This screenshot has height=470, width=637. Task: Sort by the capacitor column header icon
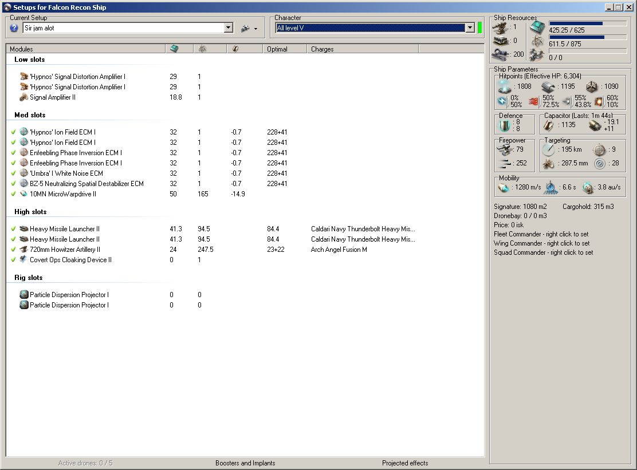[235, 49]
